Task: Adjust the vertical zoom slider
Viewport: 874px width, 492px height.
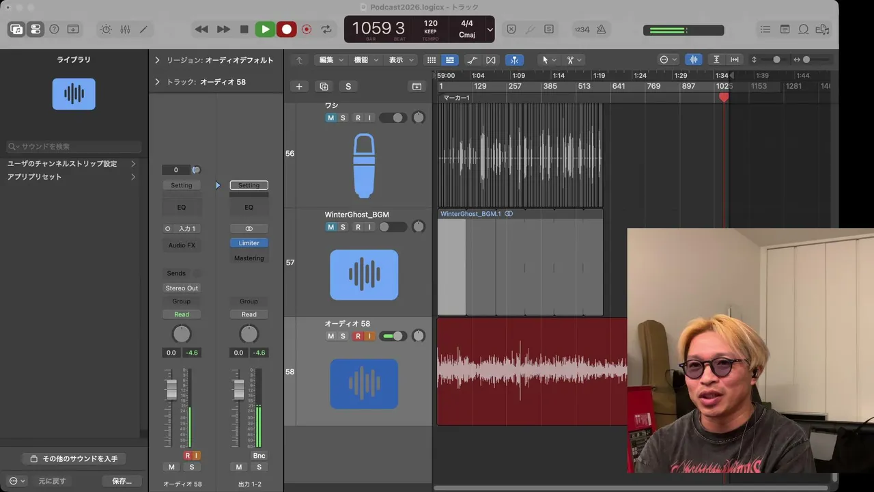Action: click(x=776, y=60)
